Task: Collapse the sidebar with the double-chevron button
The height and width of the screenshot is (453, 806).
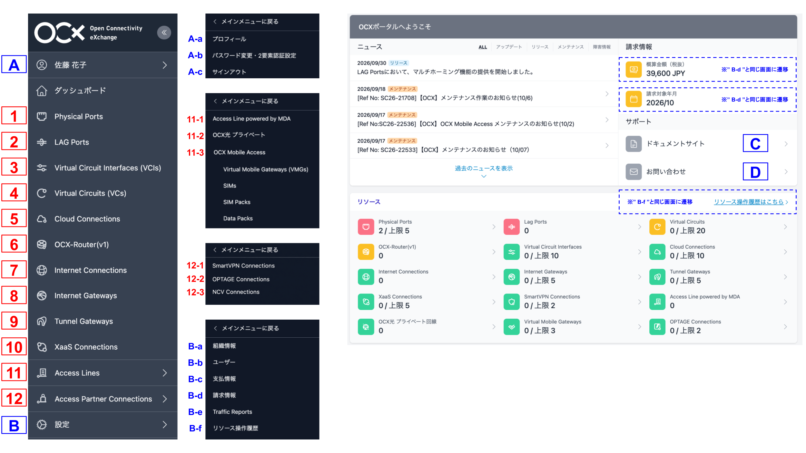Action: [x=164, y=33]
